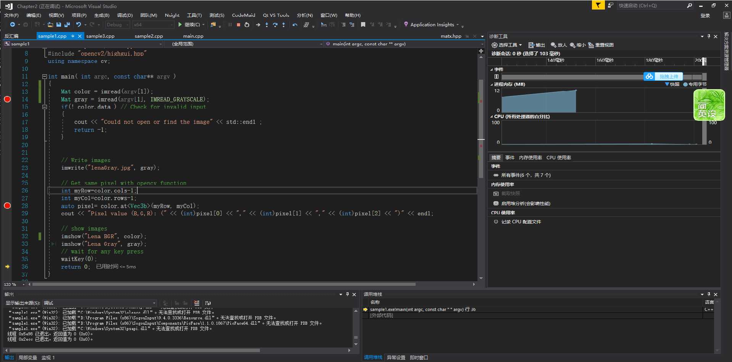Open the editor zoom percentage dropdown
The image size is (732, 362).
[x=15, y=284]
